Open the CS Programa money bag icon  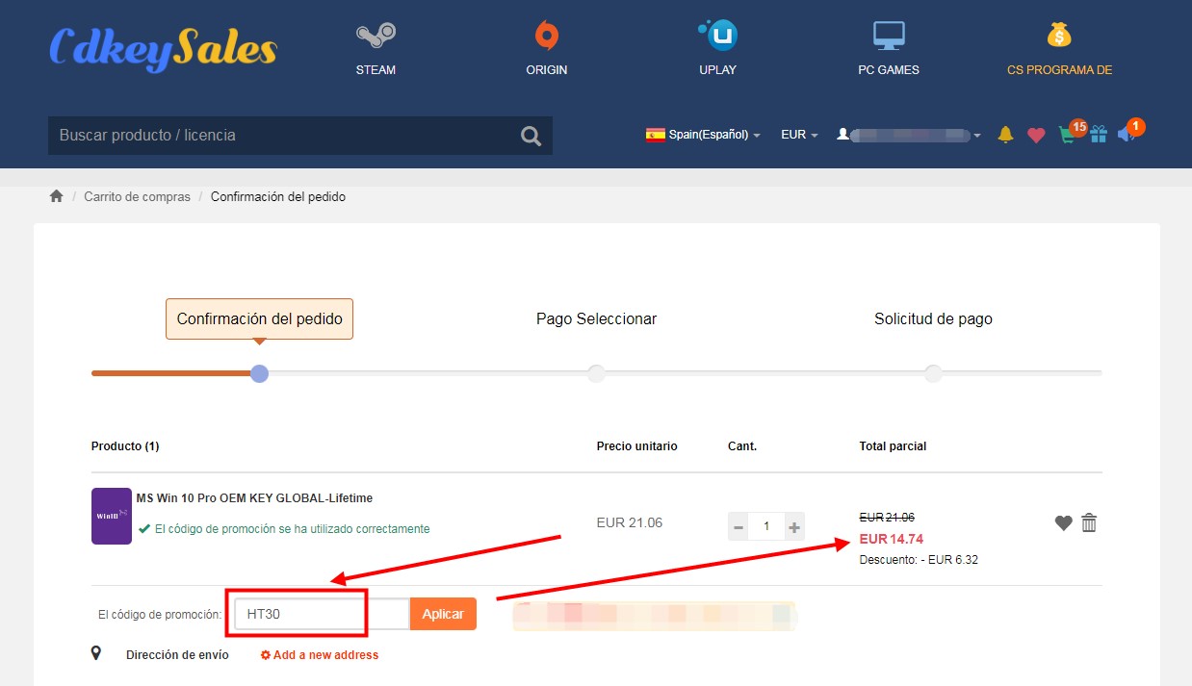click(x=1059, y=36)
